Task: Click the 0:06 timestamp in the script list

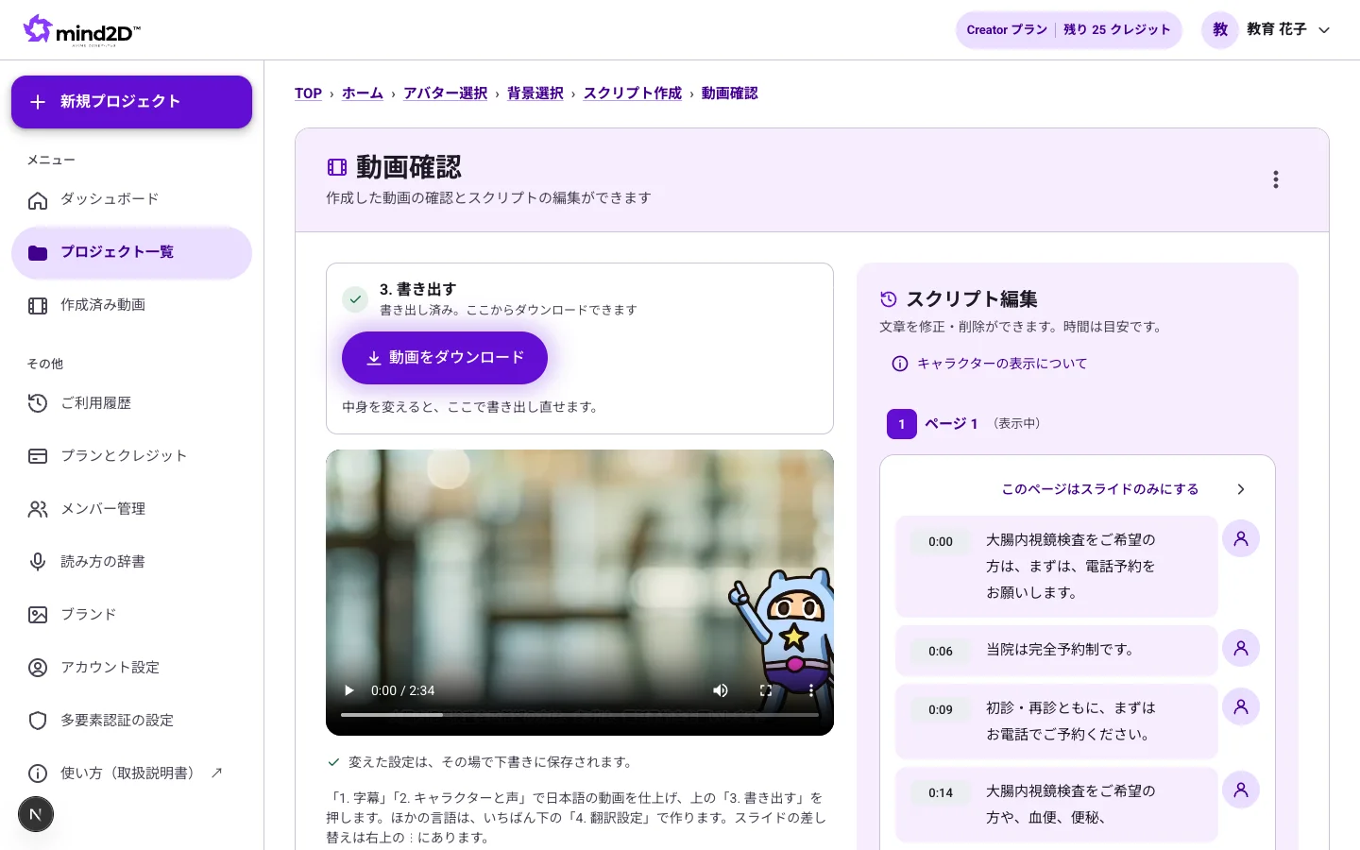Action: [941, 652]
